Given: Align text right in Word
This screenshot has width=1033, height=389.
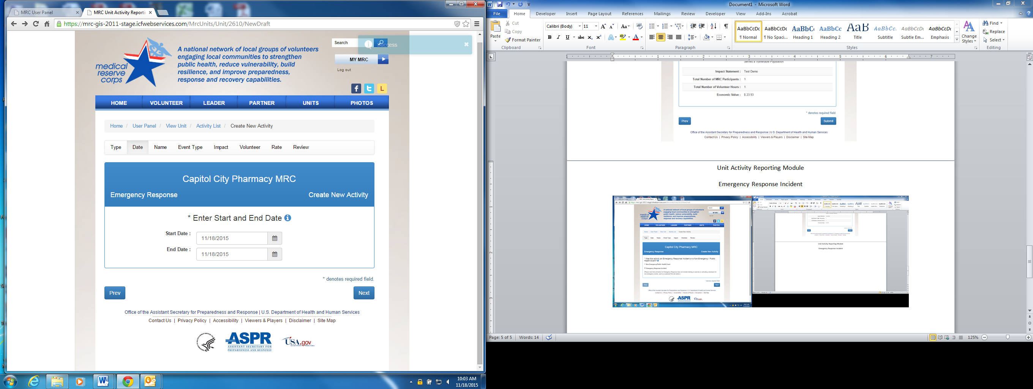Looking at the screenshot, I should click(670, 37).
